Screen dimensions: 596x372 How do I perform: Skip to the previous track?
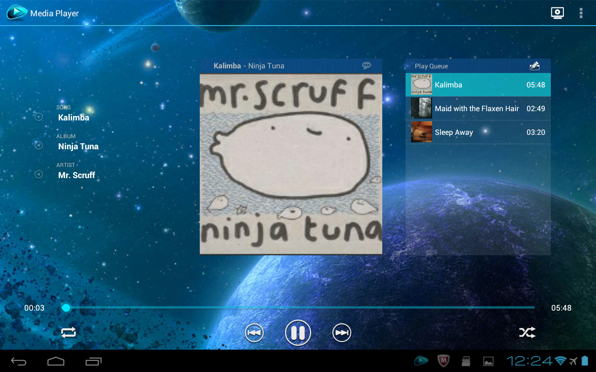coord(254,333)
